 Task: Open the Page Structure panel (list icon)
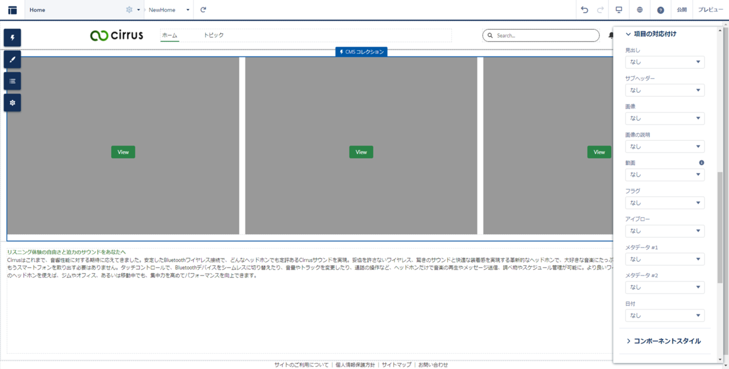(x=12, y=81)
